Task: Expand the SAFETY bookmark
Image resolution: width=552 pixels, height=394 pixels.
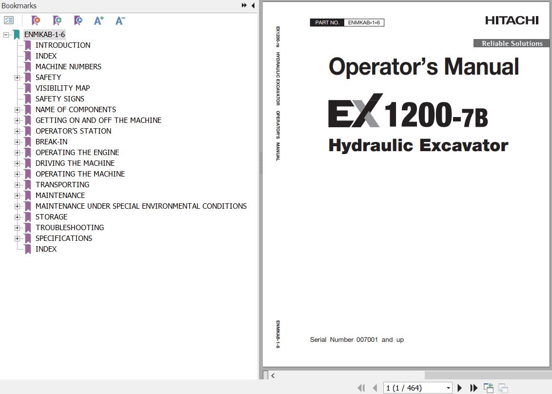Action: [x=17, y=78]
